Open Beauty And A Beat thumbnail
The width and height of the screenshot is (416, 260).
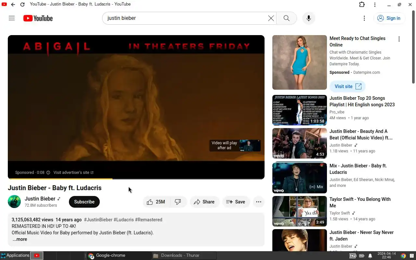300,143
